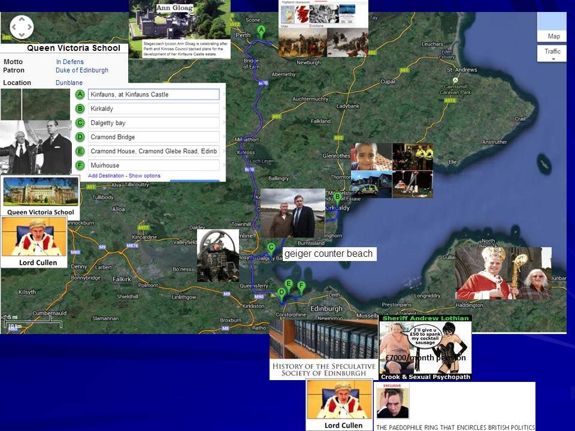The image size is (575, 431).
Task: Open the Highland clearances image collage
Action: [323, 28]
